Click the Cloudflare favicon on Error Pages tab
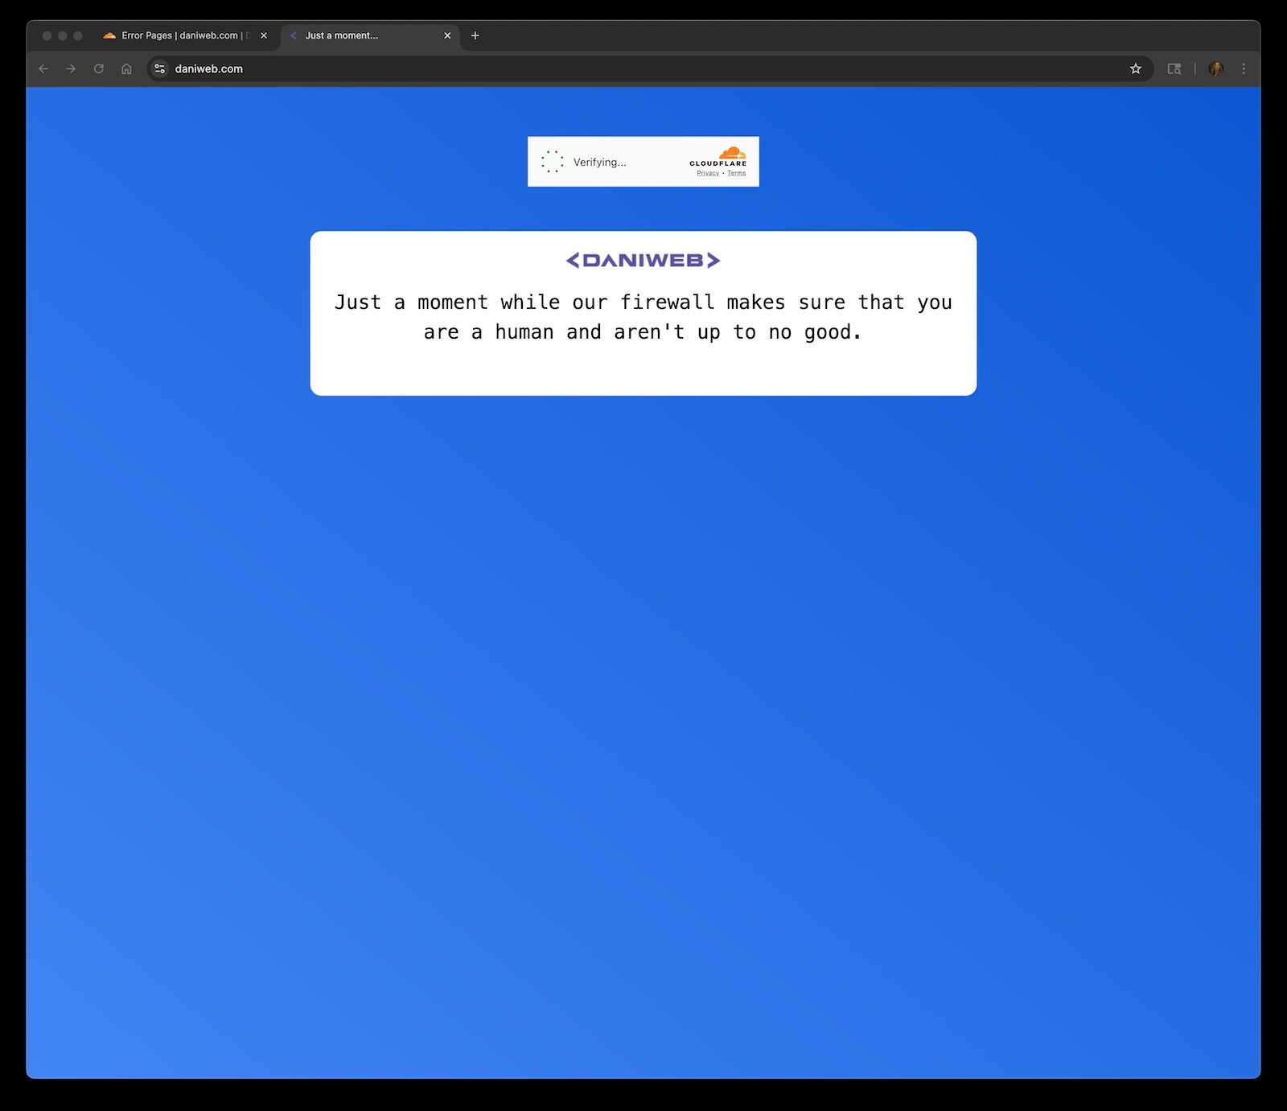 (x=109, y=35)
